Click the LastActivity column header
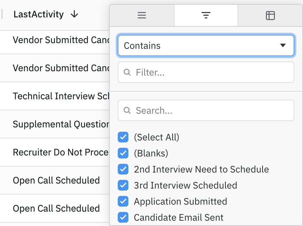The image size is (303, 226). point(38,14)
